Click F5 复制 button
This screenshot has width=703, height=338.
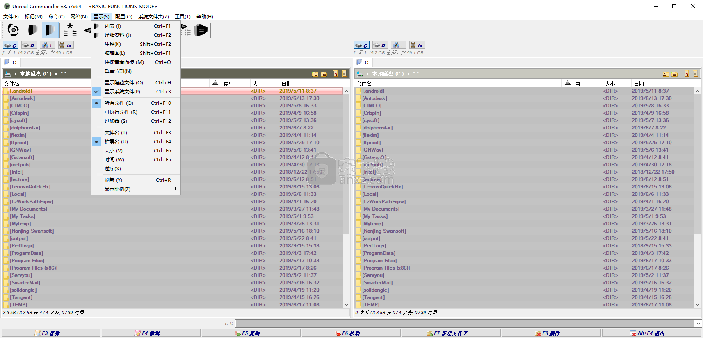point(251,333)
